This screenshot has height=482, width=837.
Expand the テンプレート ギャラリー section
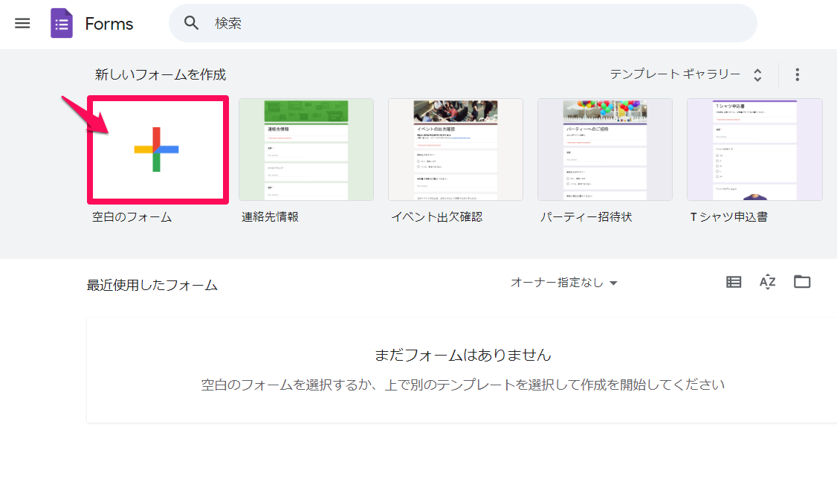(x=686, y=74)
